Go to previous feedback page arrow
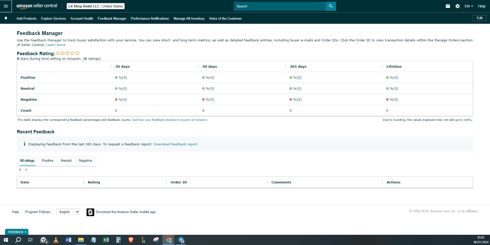 coord(20,170)
